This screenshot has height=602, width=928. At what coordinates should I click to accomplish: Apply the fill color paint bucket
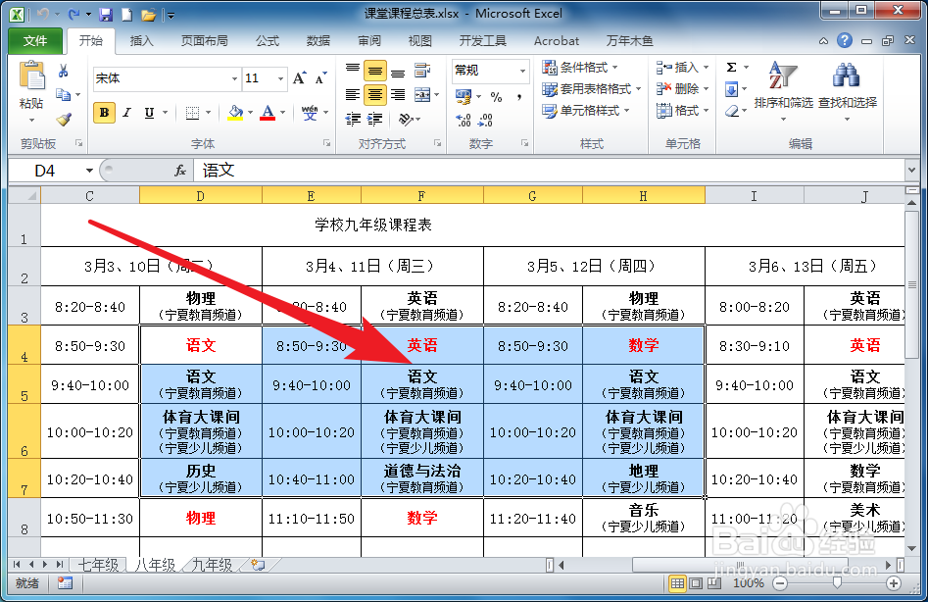click(x=234, y=111)
